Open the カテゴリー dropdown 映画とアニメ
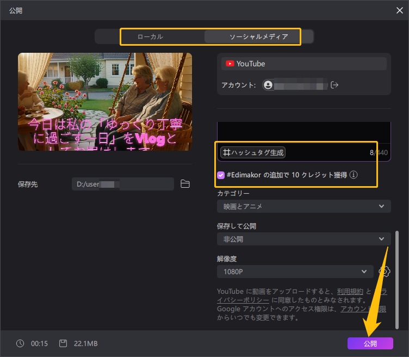Screen dimensions: 409x357 tap(304, 206)
